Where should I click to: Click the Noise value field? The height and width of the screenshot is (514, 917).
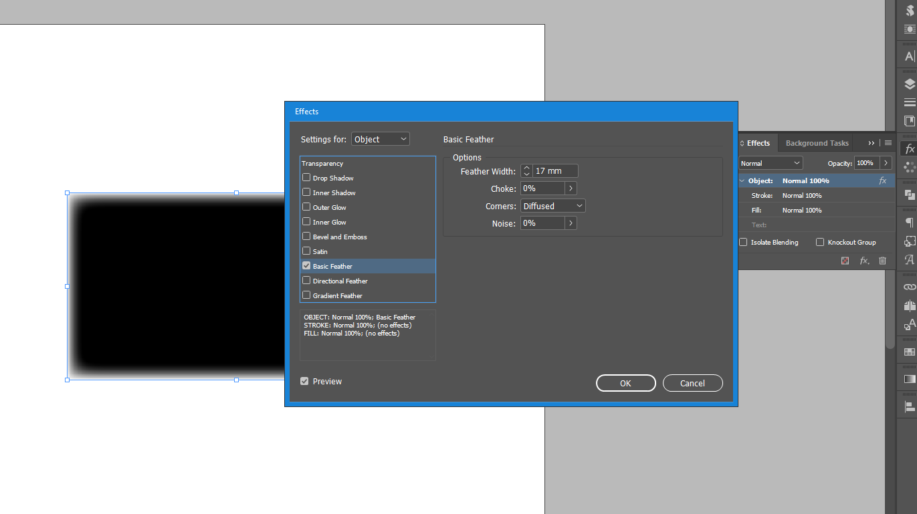point(542,223)
